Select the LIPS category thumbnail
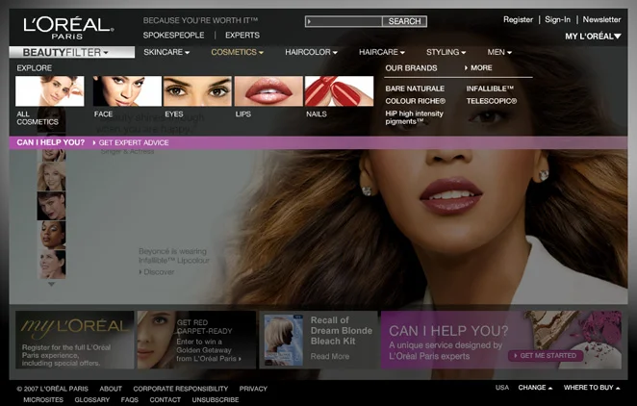The width and height of the screenshot is (637, 406). 268,91
